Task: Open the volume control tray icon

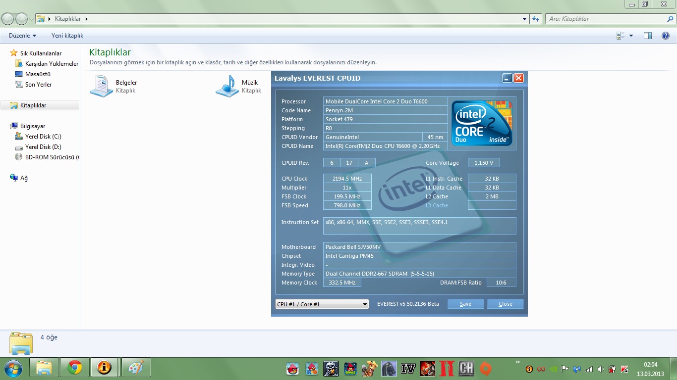Action: click(x=601, y=369)
